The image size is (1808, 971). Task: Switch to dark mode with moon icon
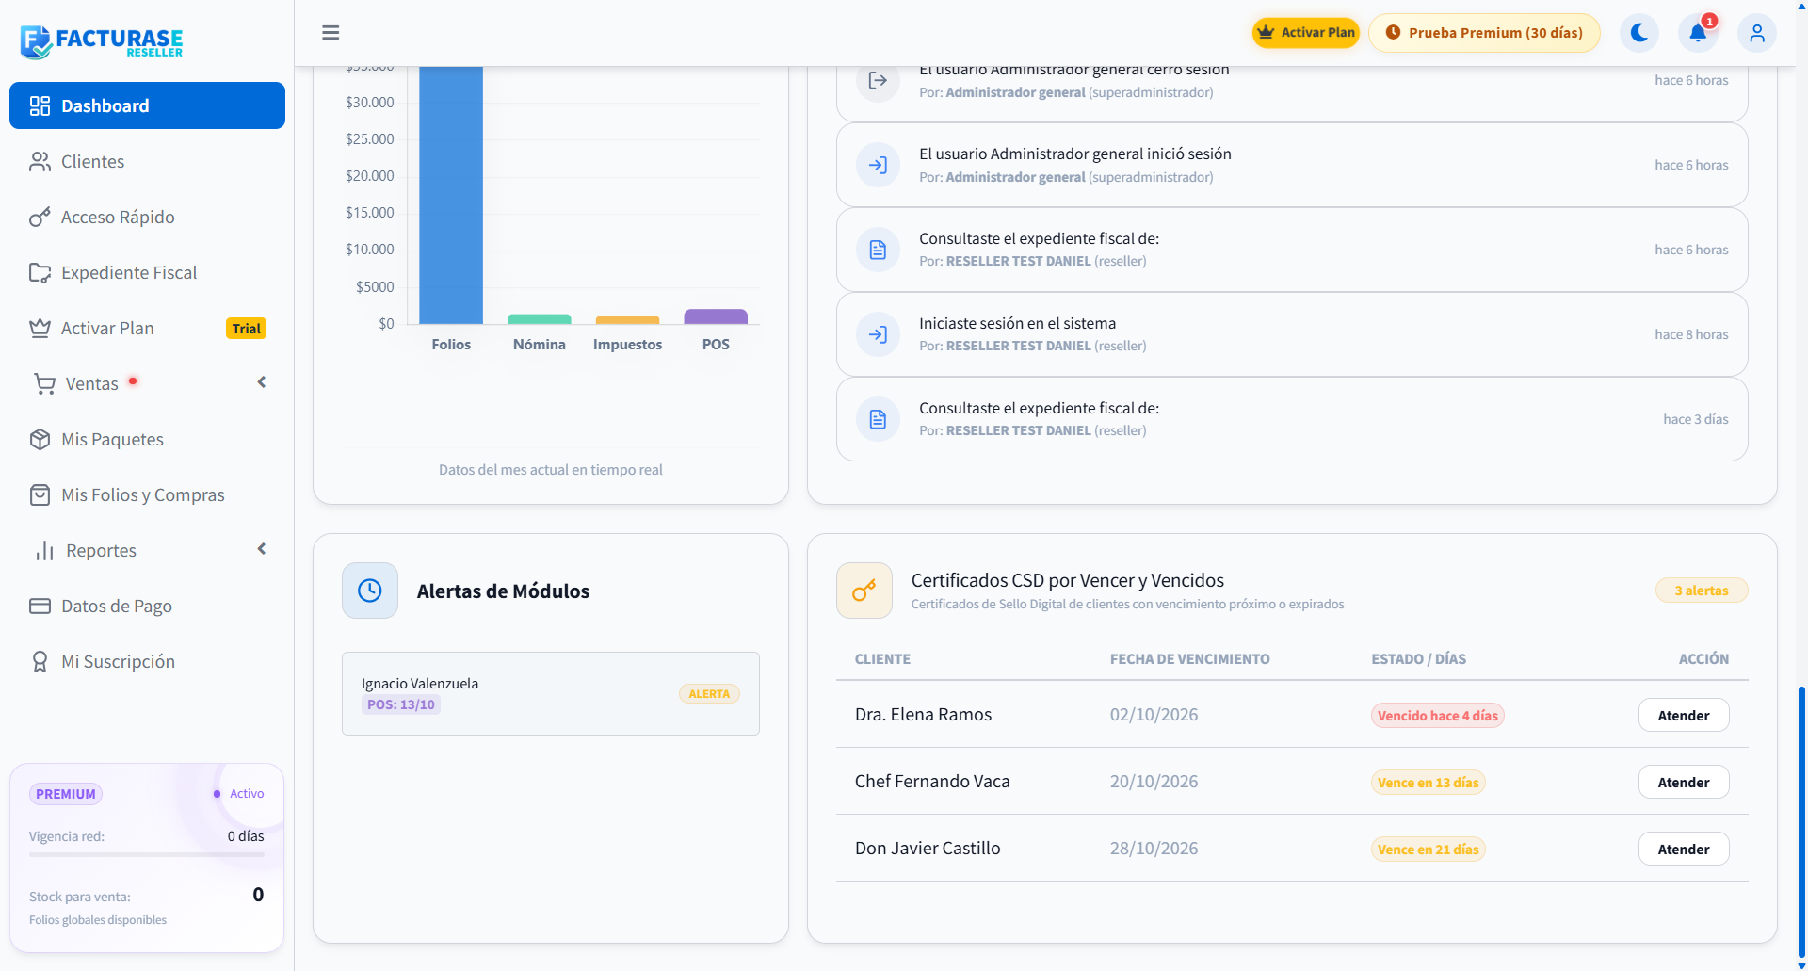(x=1639, y=33)
